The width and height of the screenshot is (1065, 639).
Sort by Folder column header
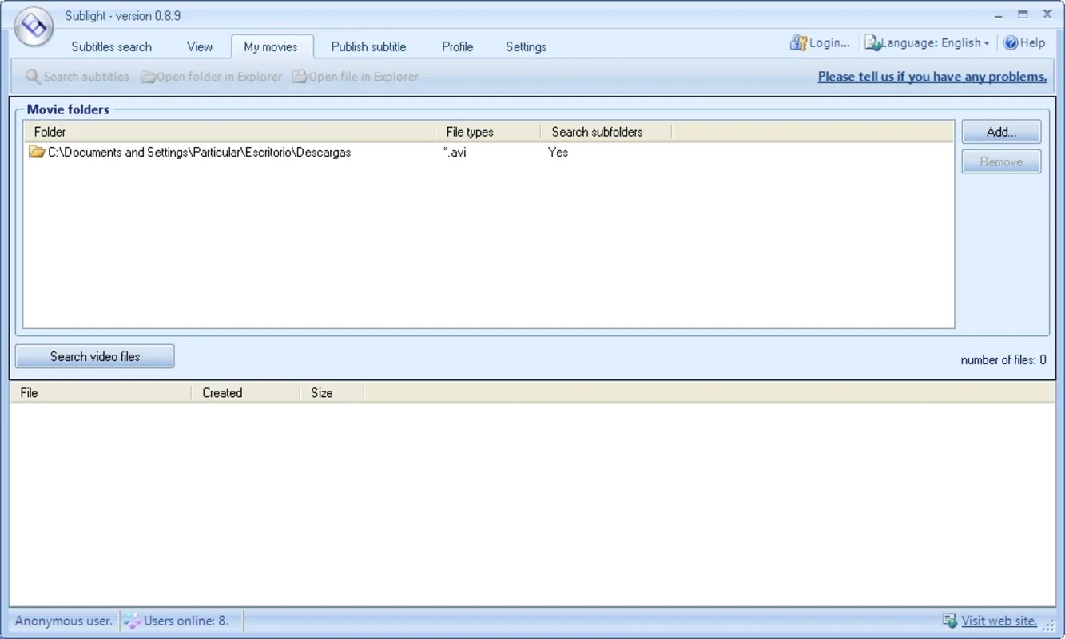click(x=229, y=132)
